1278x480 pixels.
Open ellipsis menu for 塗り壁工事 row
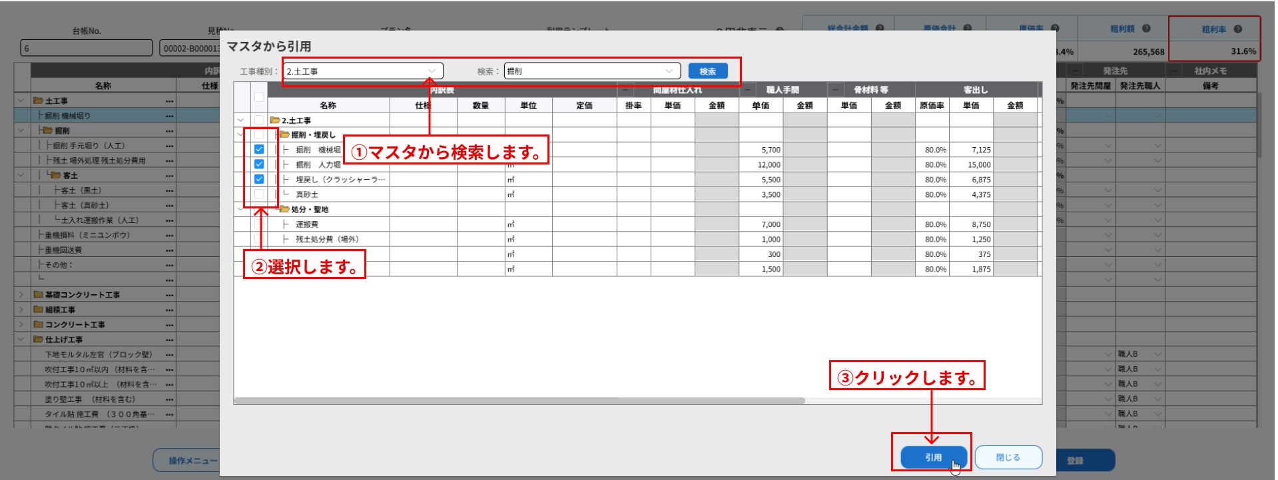click(x=170, y=399)
